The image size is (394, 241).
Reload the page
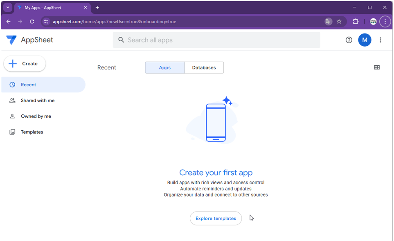coord(32,22)
